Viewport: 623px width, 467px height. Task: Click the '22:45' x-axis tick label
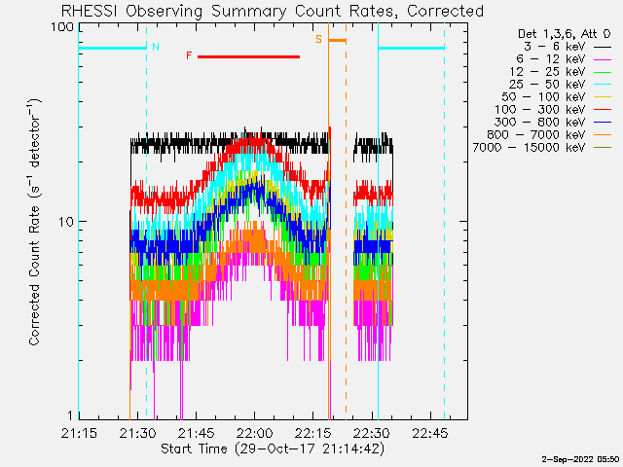[x=430, y=433]
